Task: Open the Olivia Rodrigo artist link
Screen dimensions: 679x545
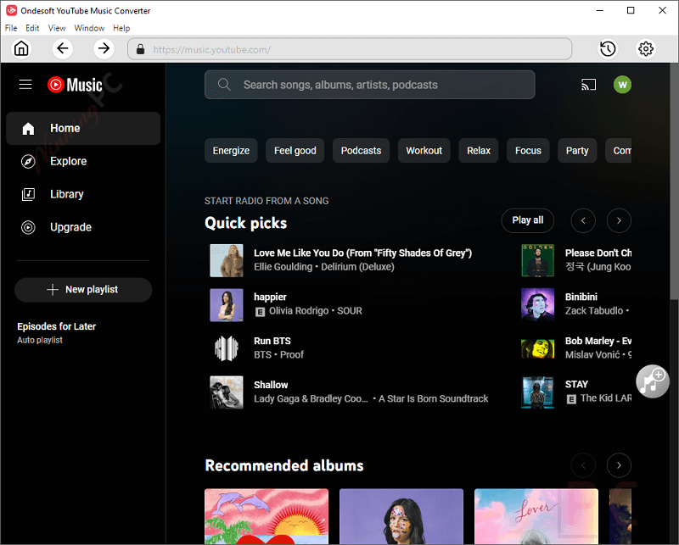Action: (299, 311)
